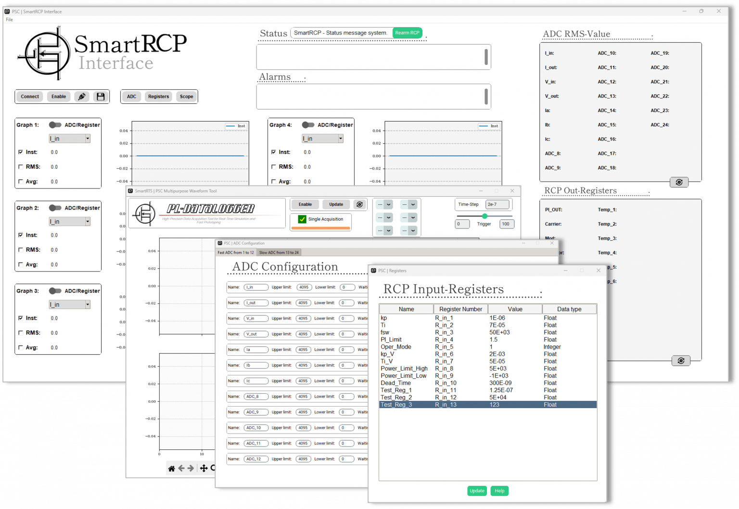Click the save settings floppy disk icon
Image resolution: width=739 pixels, height=509 pixels.
[101, 96]
